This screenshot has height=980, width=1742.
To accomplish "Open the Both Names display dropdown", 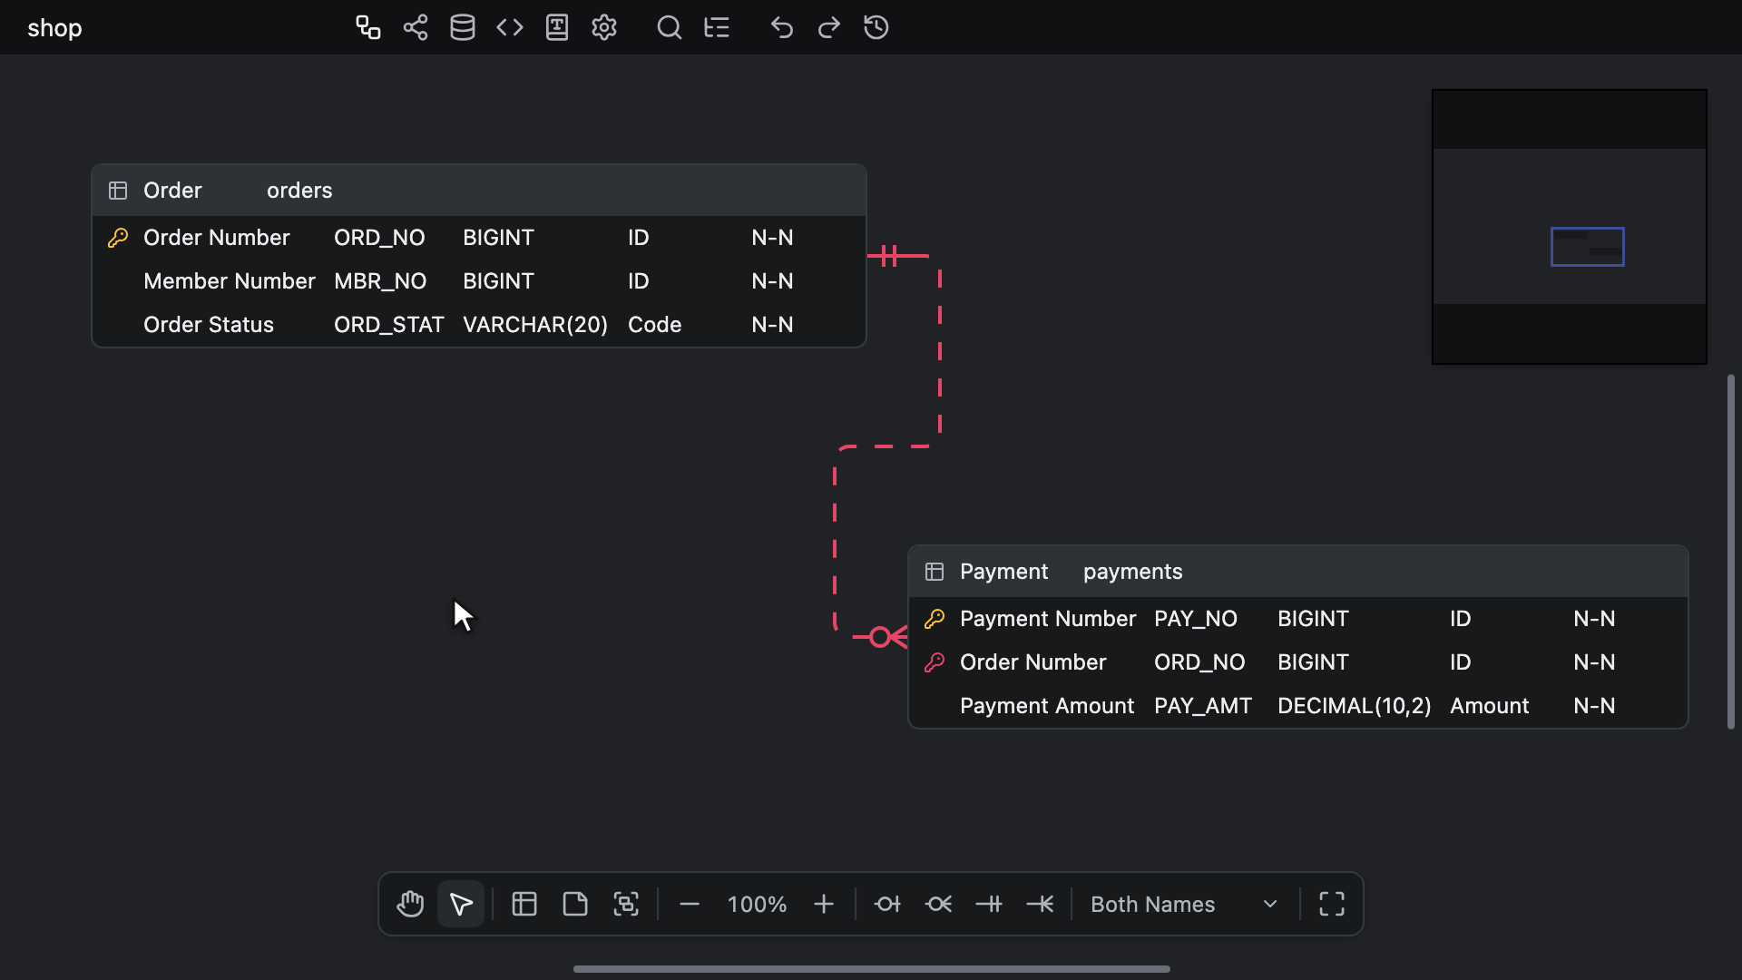I will click(x=1184, y=904).
